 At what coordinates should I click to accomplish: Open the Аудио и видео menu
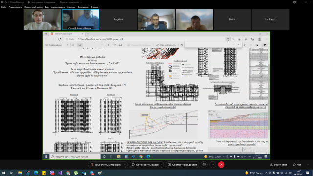pos(58,7)
